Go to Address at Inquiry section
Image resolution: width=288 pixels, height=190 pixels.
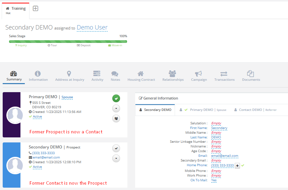70,76
